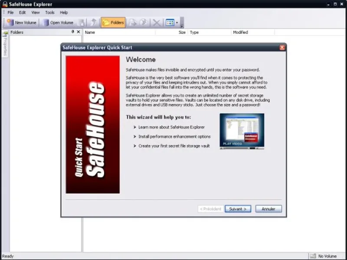The width and height of the screenshot is (347, 260).
Task: Sort by the Size column header
Action: (x=171, y=32)
